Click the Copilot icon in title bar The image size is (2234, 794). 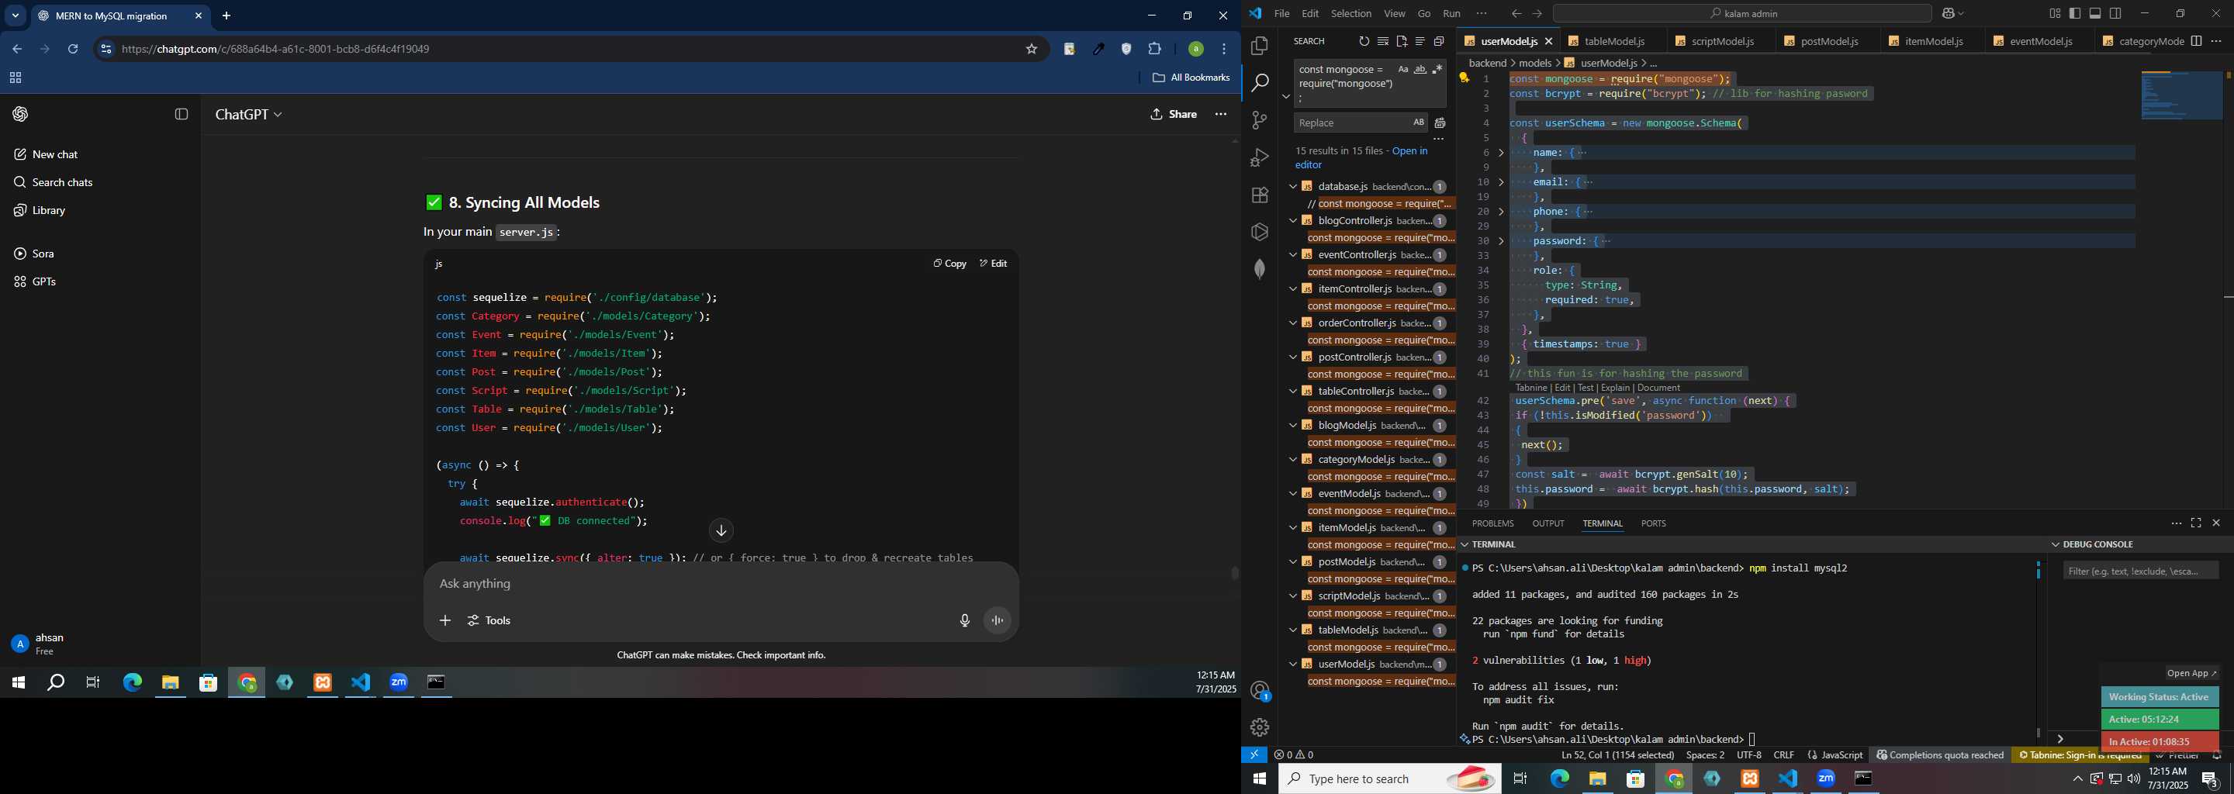pos(1949,14)
